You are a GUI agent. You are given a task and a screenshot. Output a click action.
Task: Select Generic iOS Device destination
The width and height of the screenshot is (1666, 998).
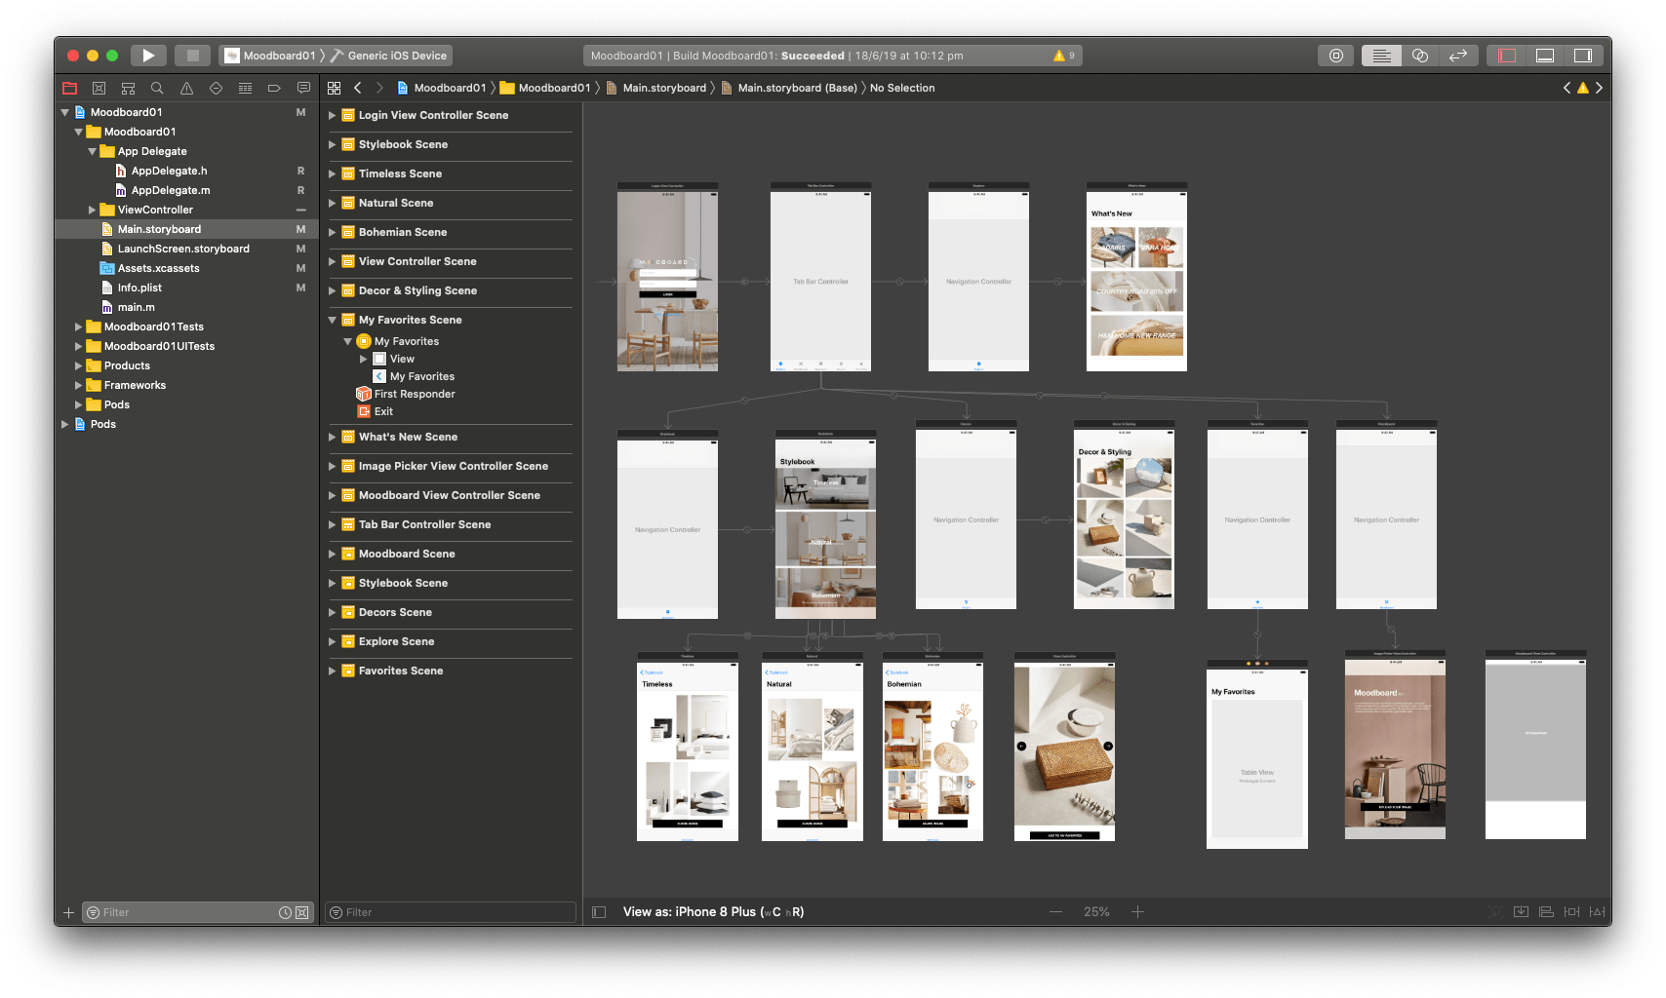click(396, 56)
